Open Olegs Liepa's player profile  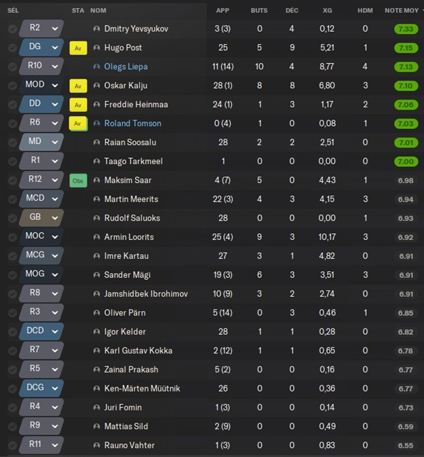point(126,67)
